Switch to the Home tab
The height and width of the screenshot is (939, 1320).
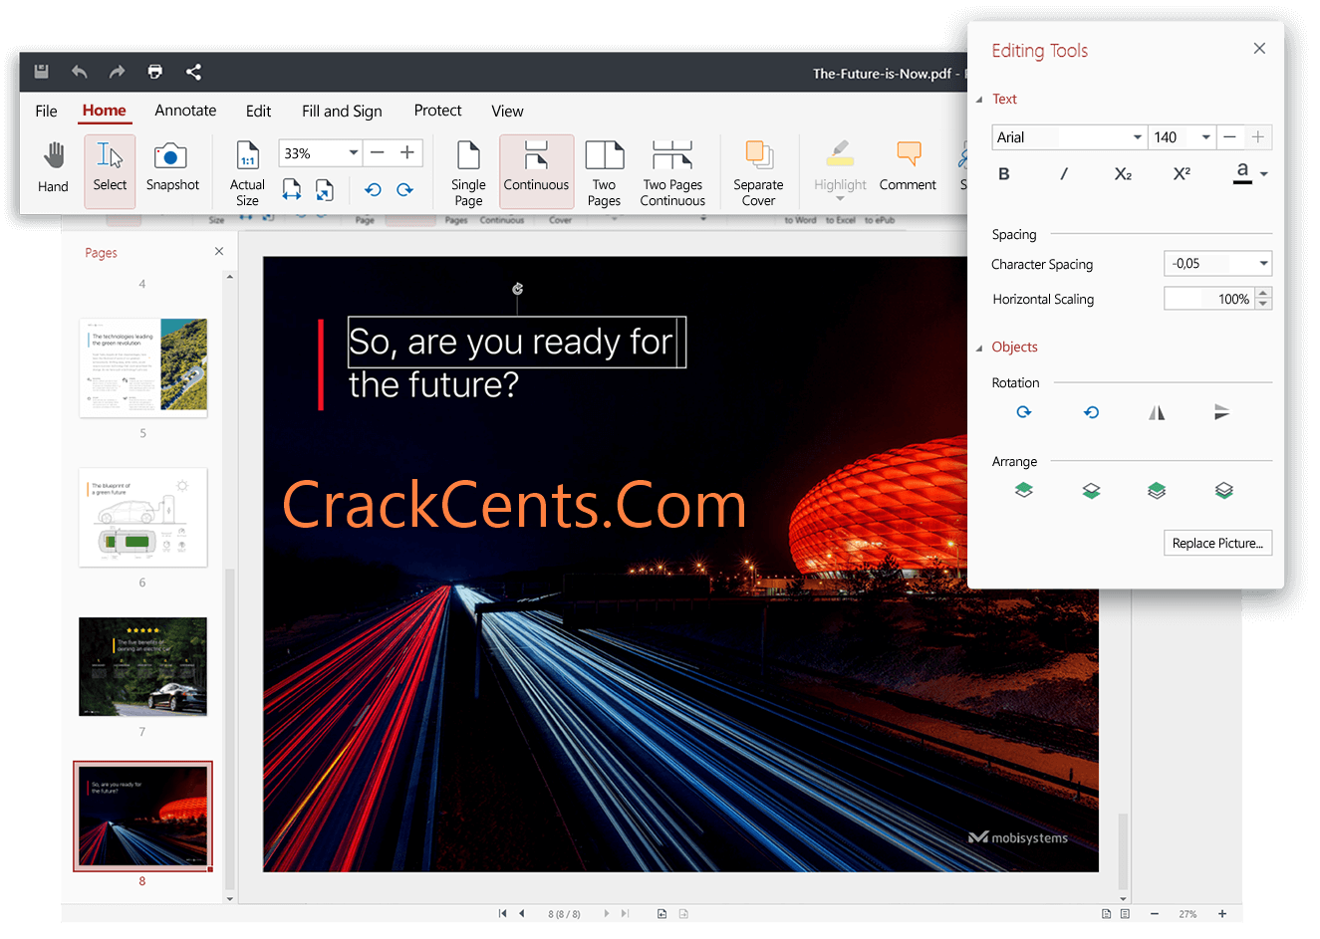pos(105,111)
